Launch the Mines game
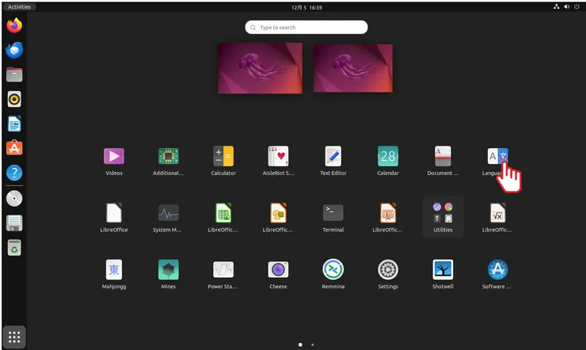The image size is (586, 350). [168, 269]
